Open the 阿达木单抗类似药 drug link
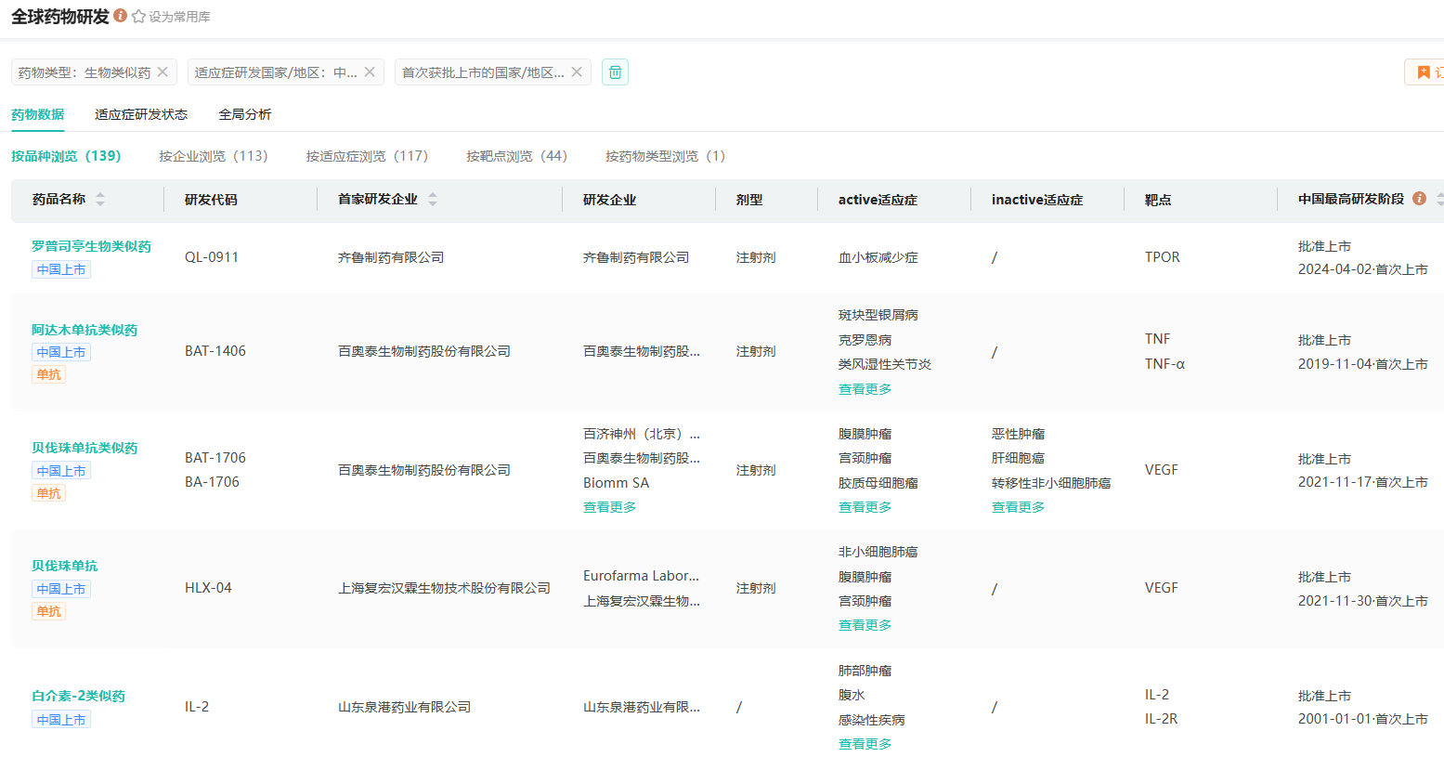Image resolution: width=1444 pixels, height=757 pixels. [85, 330]
